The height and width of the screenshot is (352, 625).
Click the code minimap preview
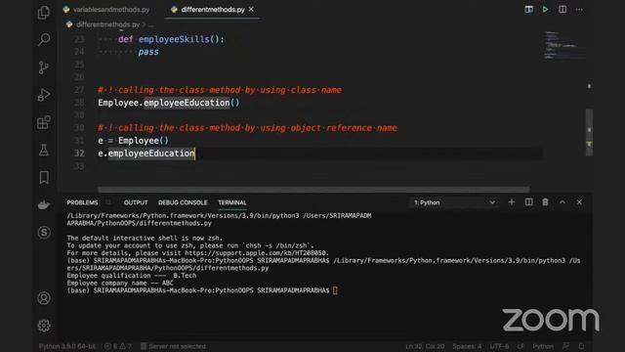564,46
